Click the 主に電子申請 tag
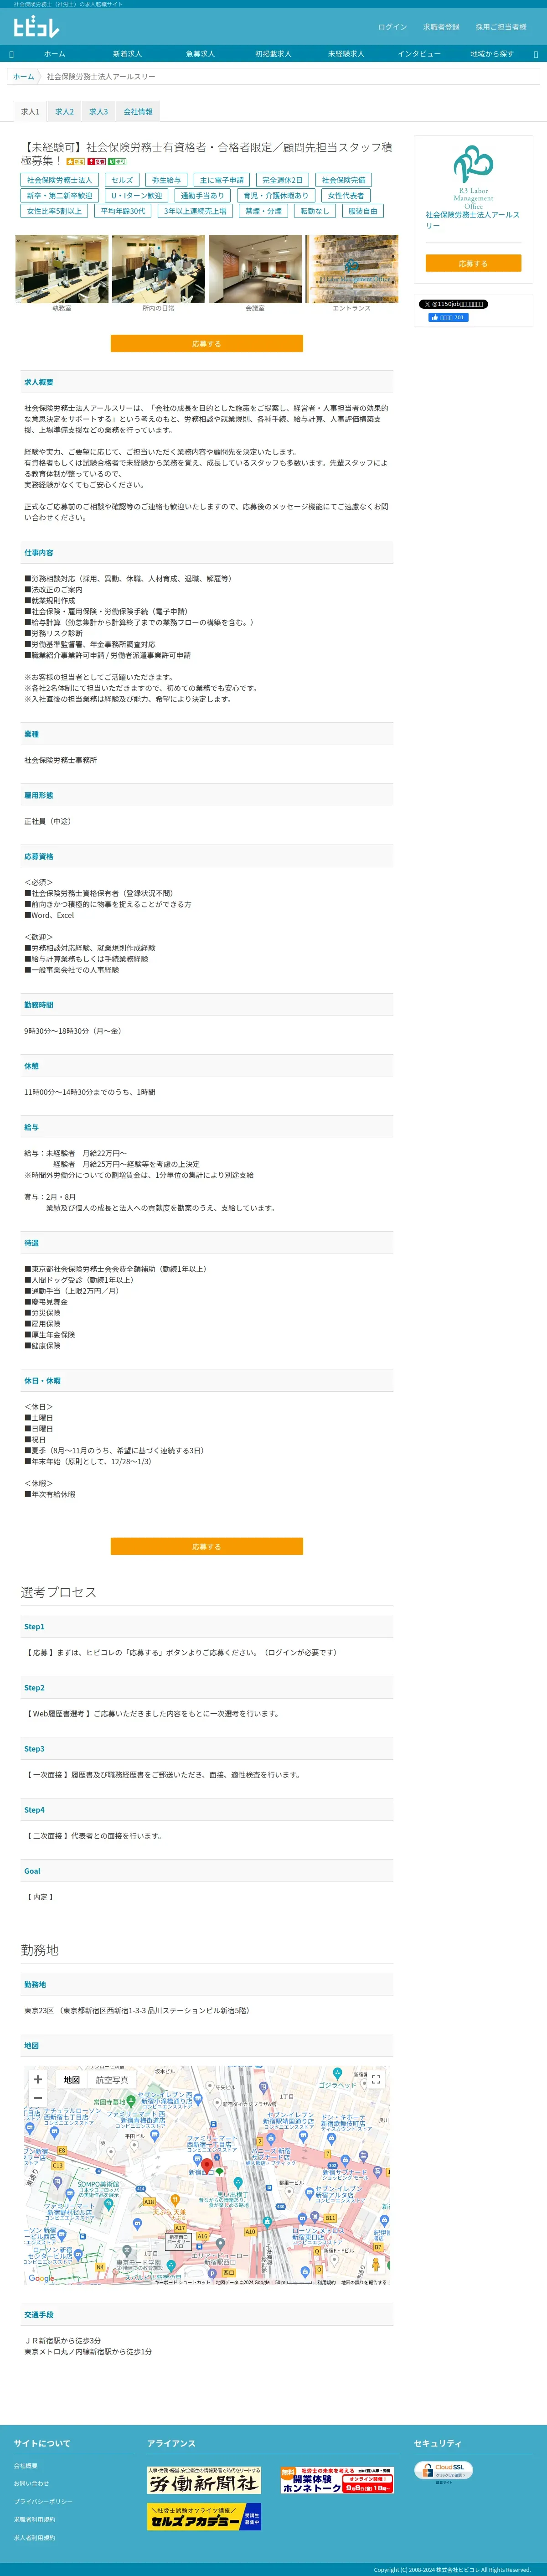This screenshot has height=2576, width=547. click(222, 180)
